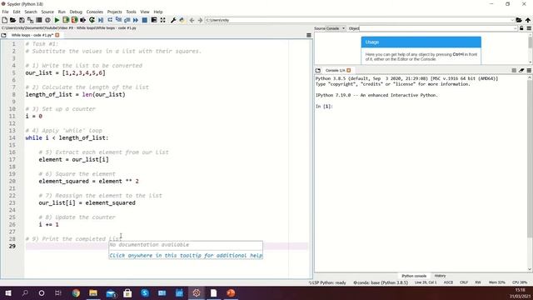Open the File menu
The height and width of the screenshot is (300, 533).
coord(6,12)
